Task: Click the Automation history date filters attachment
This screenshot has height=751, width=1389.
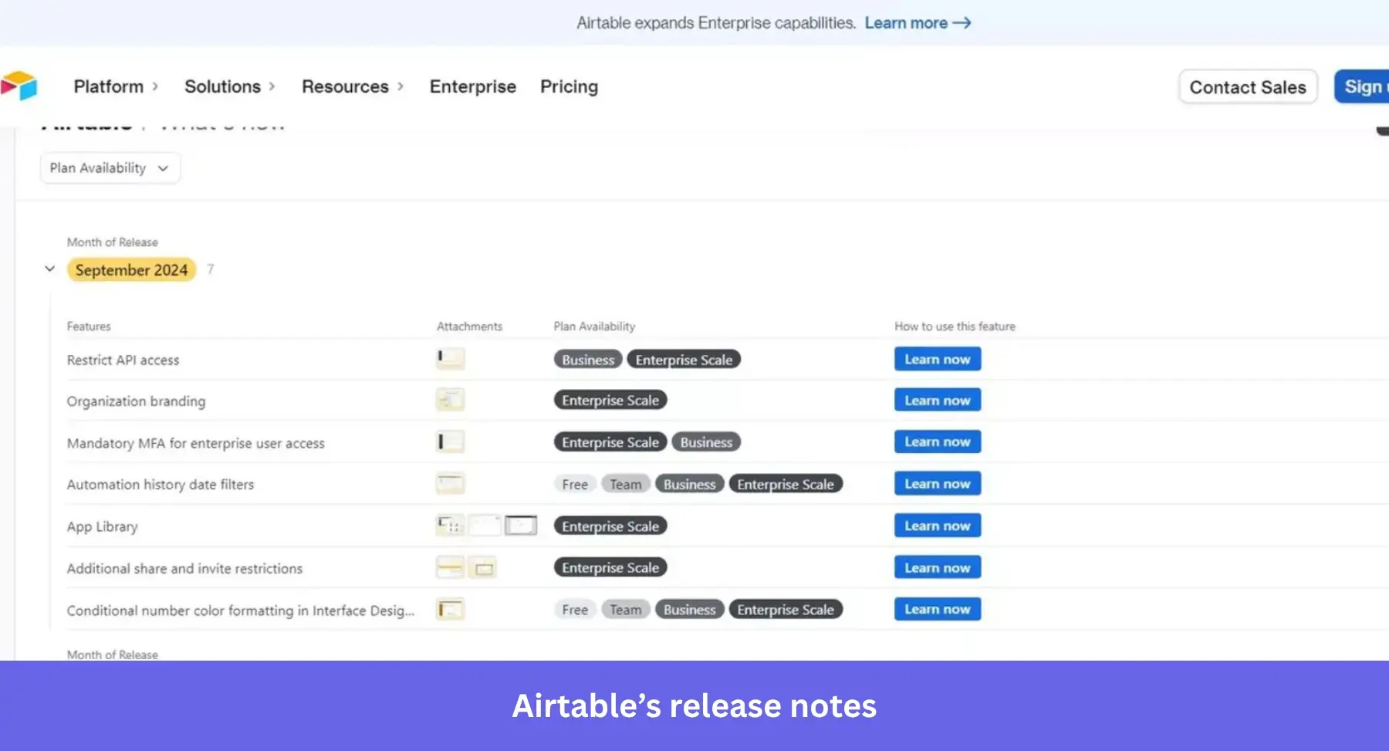Action: tap(450, 482)
